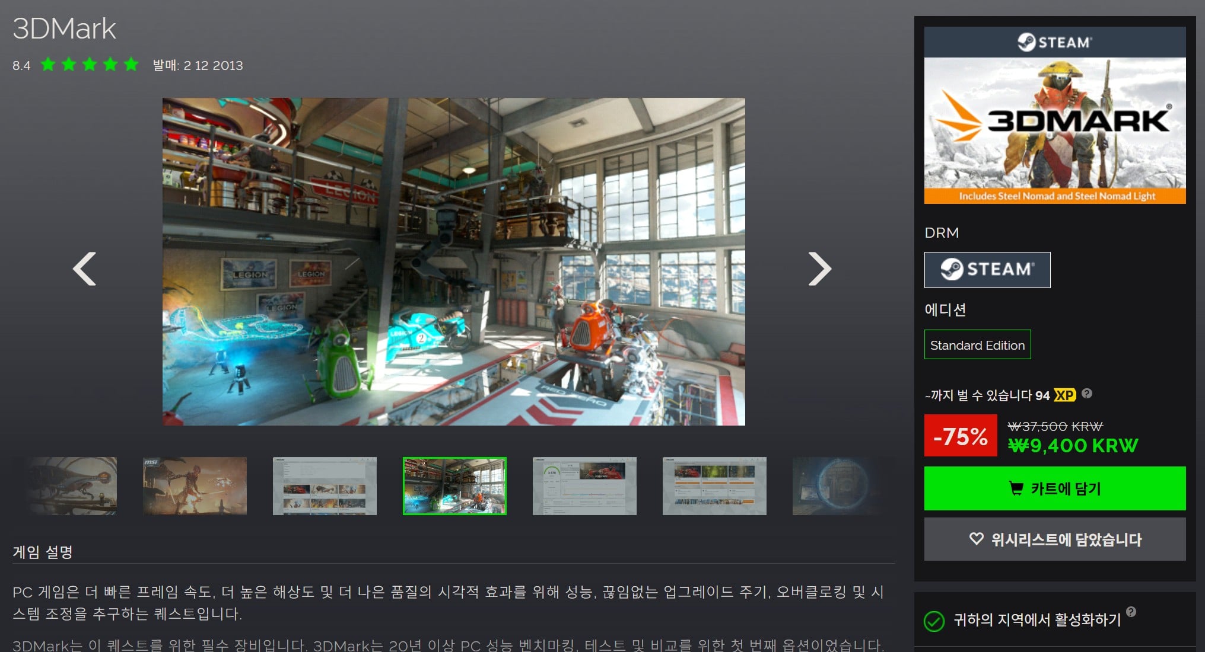Image resolution: width=1205 pixels, height=652 pixels.
Task: Show the previous screenshot with left arrow
Action: tap(84, 269)
